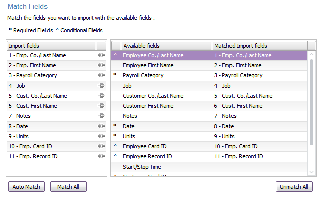The image size is (323, 201).
Task: Click empty matched cell beside Start/Stop Time
Action: point(260,167)
